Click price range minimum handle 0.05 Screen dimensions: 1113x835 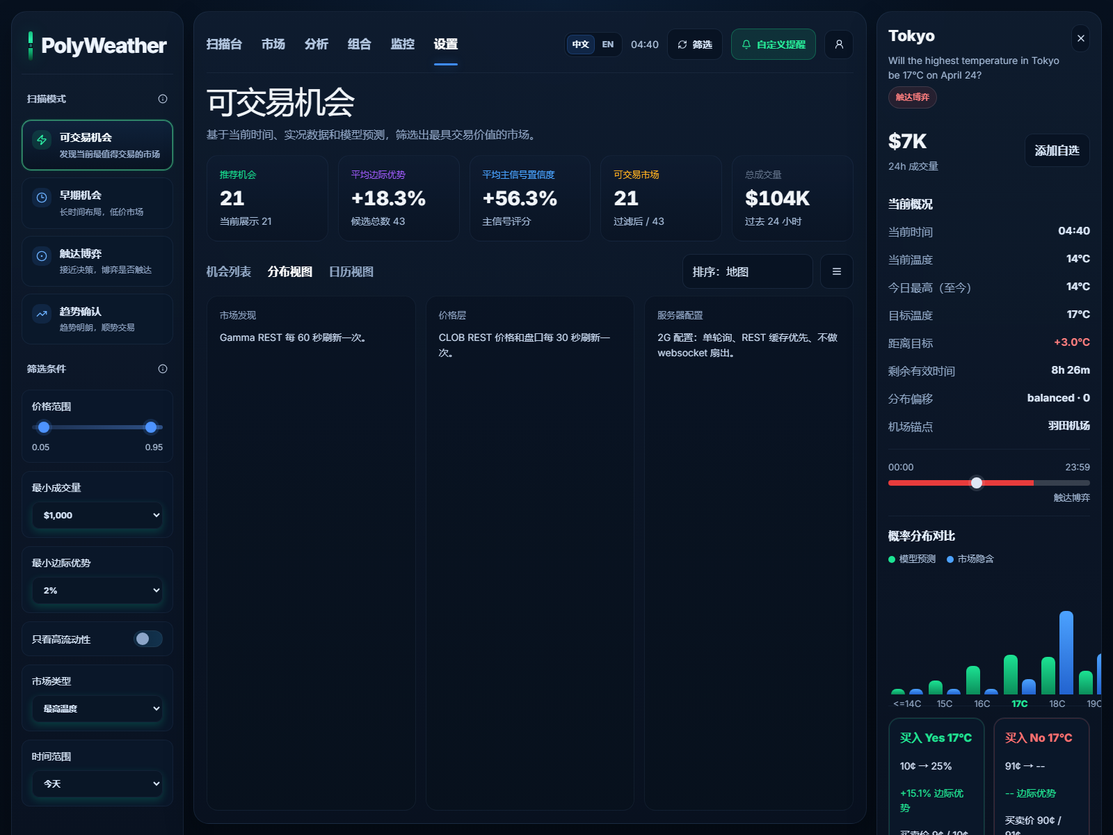click(x=44, y=427)
